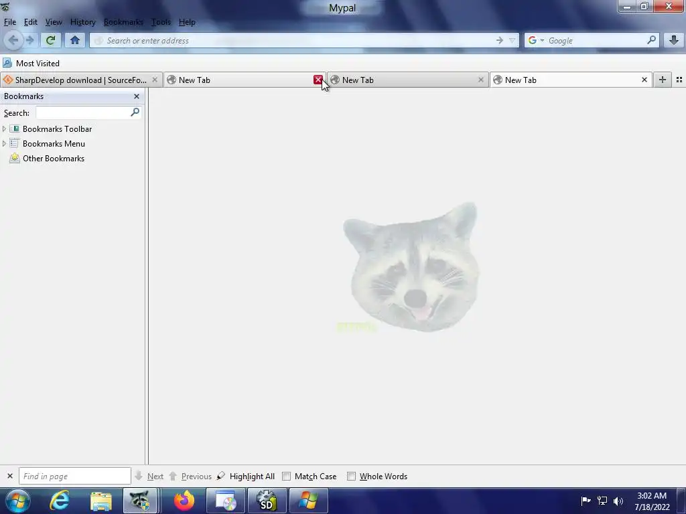Click the network tray icon
Screen dimensions: 686x514
[602, 501]
